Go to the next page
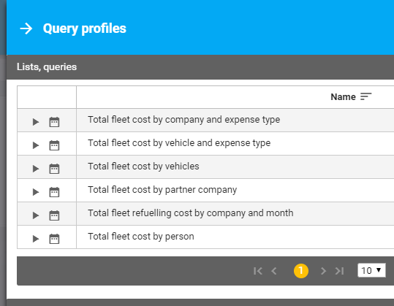This screenshot has height=306, width=394. (x=323, y=271)
